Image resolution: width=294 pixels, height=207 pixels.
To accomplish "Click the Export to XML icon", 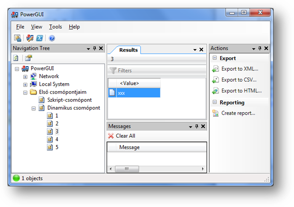I will coord(215,69).
